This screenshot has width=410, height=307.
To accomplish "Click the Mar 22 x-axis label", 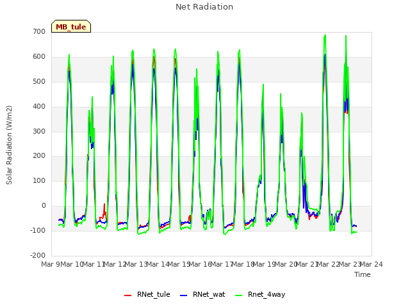I will coord(329,264).
